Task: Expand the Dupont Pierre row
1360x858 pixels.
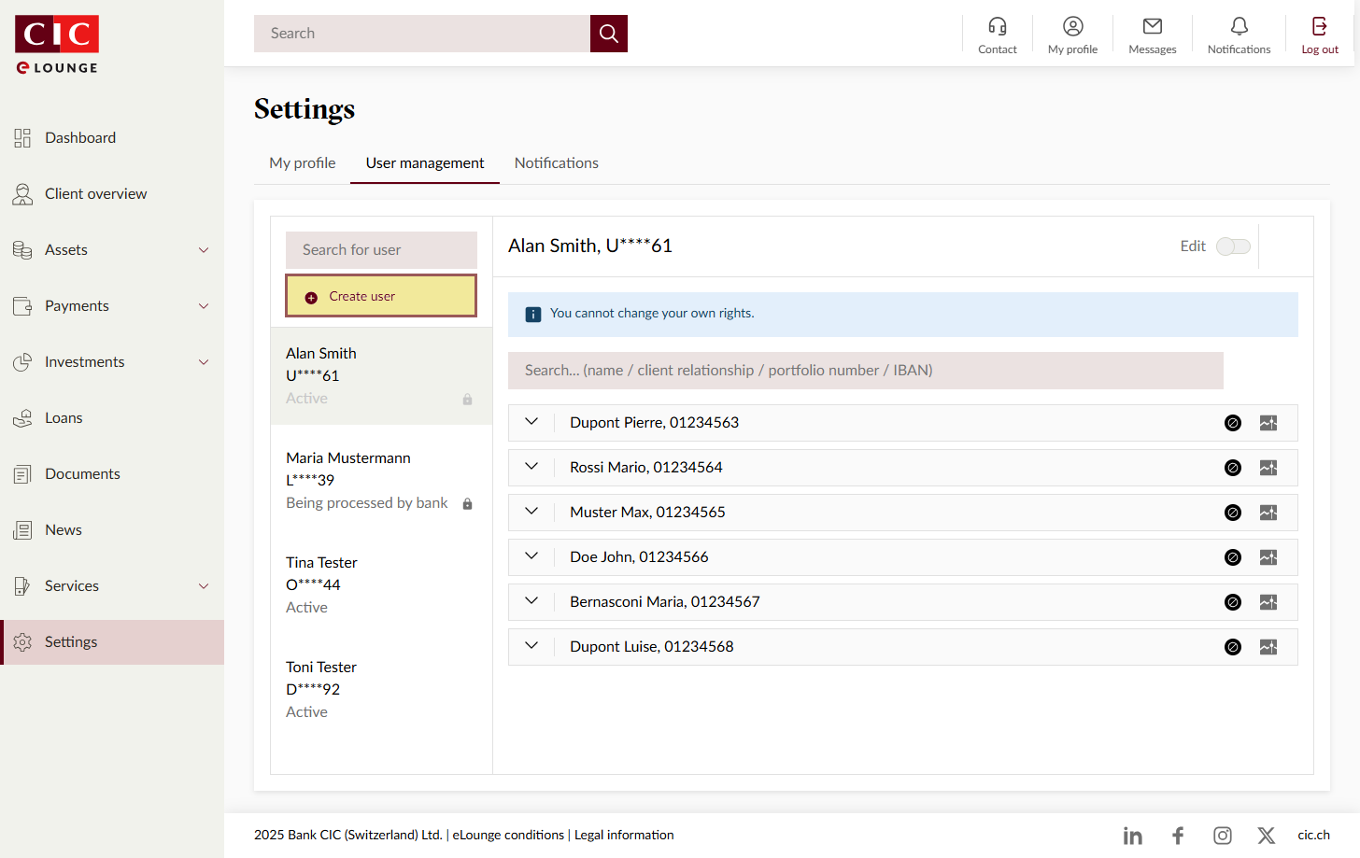Action: point(531,422)
